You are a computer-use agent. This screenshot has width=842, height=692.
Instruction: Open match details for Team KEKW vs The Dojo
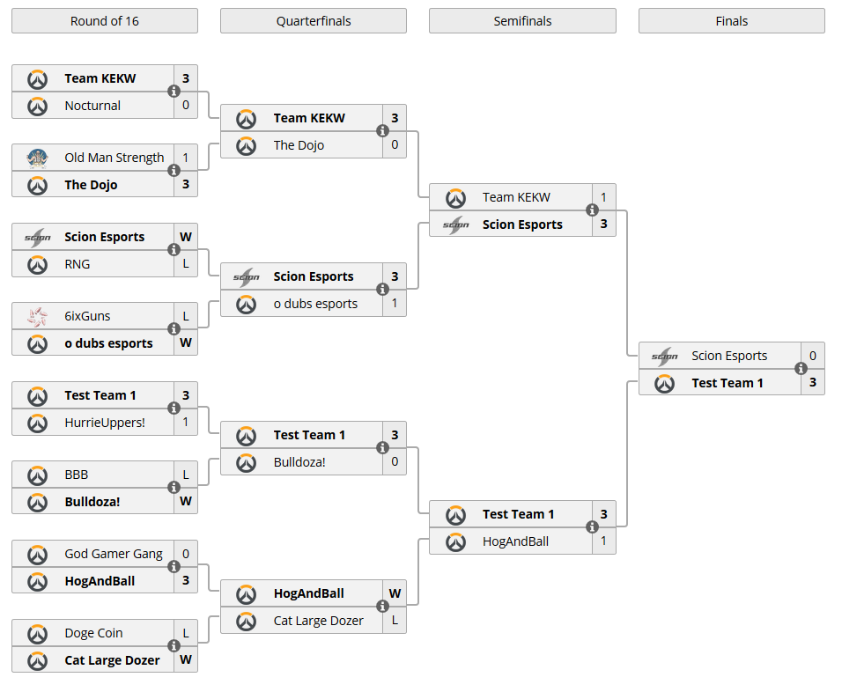point(382,130)
